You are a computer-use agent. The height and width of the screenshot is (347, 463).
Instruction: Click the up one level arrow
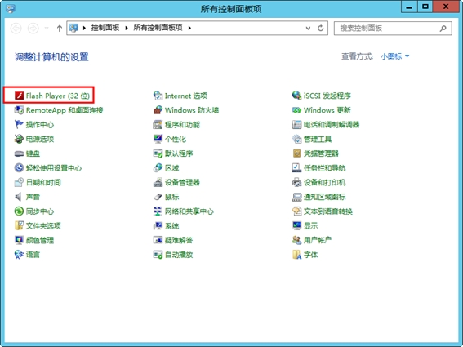60,29
